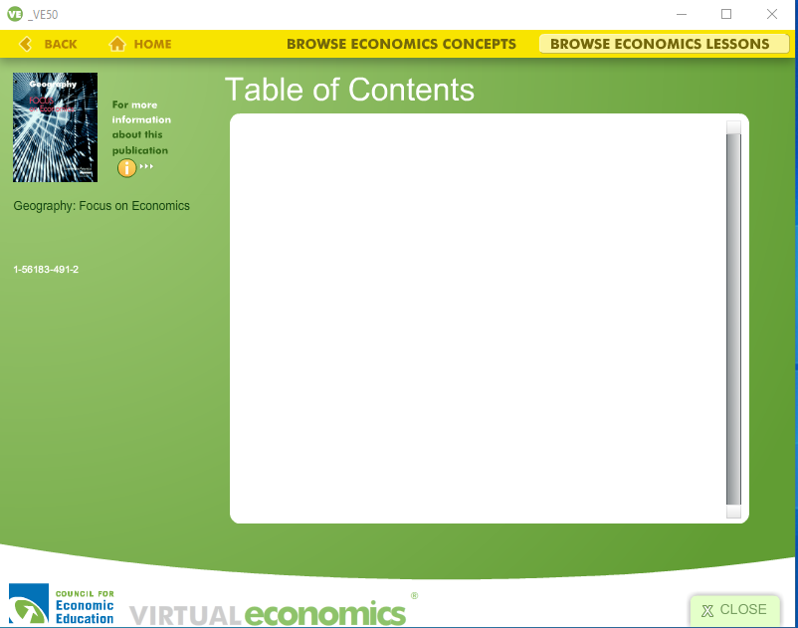Click the scrollbar up arrow in contents

(733, 127)
